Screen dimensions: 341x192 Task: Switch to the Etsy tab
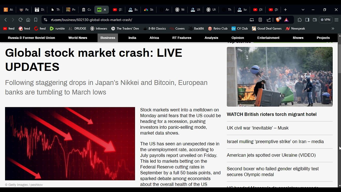pos(8,10)
